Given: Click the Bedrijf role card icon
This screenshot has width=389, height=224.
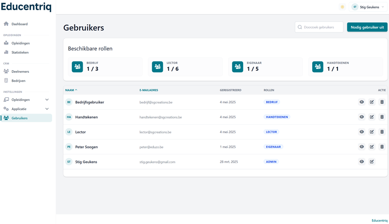Looking at the screenshot, I should [x=77, y=67].
